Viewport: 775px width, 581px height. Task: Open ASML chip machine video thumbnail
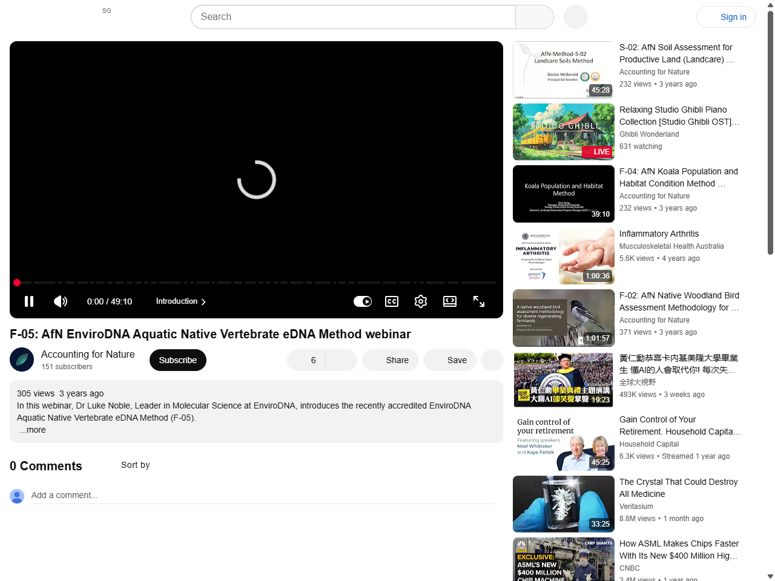pyautogui.click(x=564, y=559)
